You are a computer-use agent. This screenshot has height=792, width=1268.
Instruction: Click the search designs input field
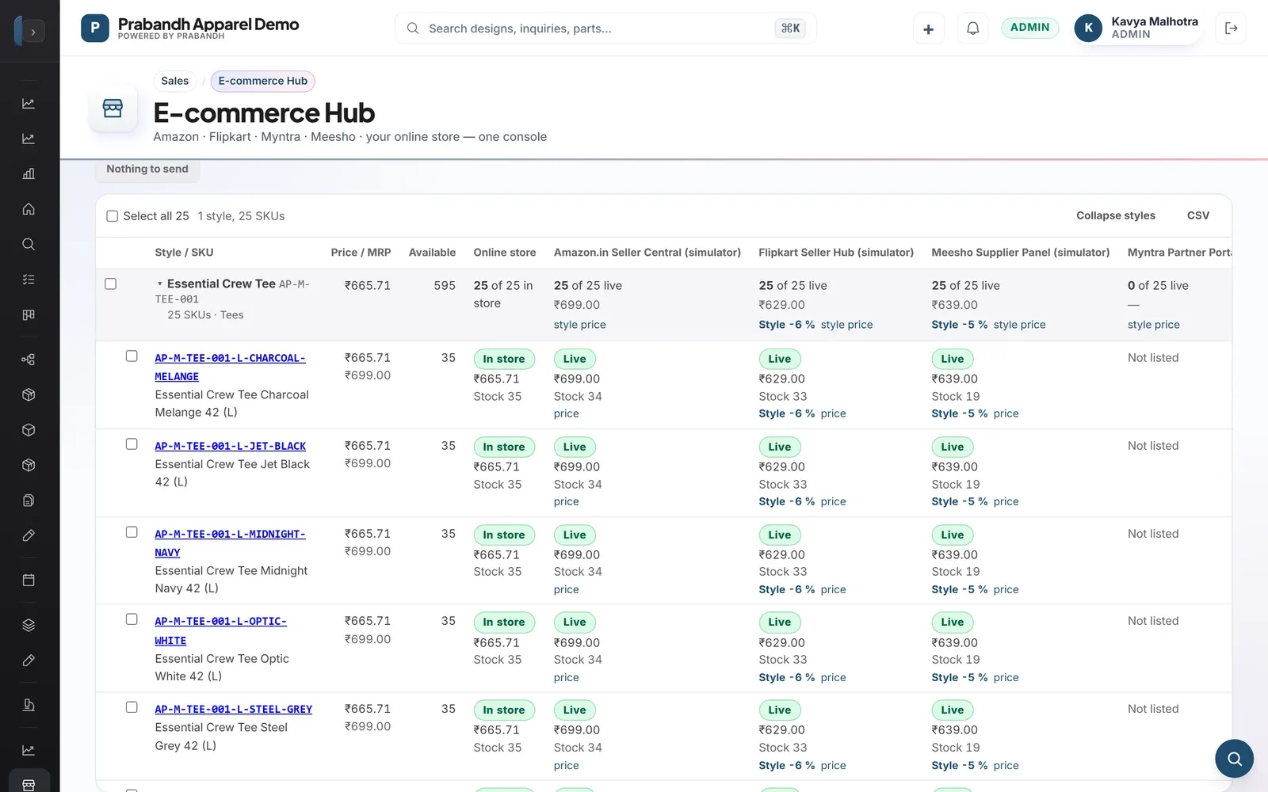coord(605,29)
